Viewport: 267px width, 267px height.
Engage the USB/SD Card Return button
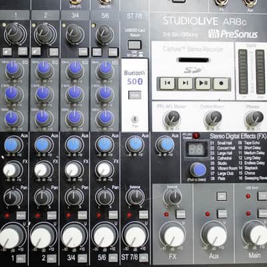134,45
